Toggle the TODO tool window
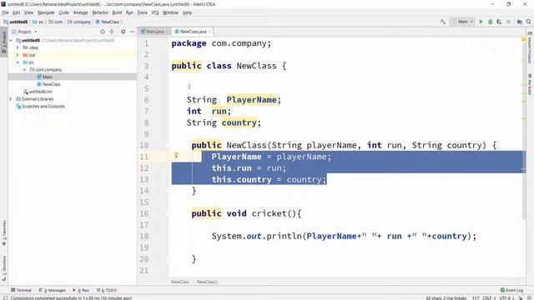 pyautogui.click(x=106, y=290)
